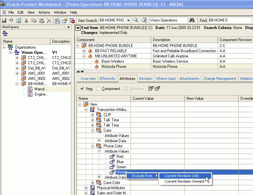Expand CLIP attribute node
Viewport: 253px width, 195px height.
tap(92, 115)
